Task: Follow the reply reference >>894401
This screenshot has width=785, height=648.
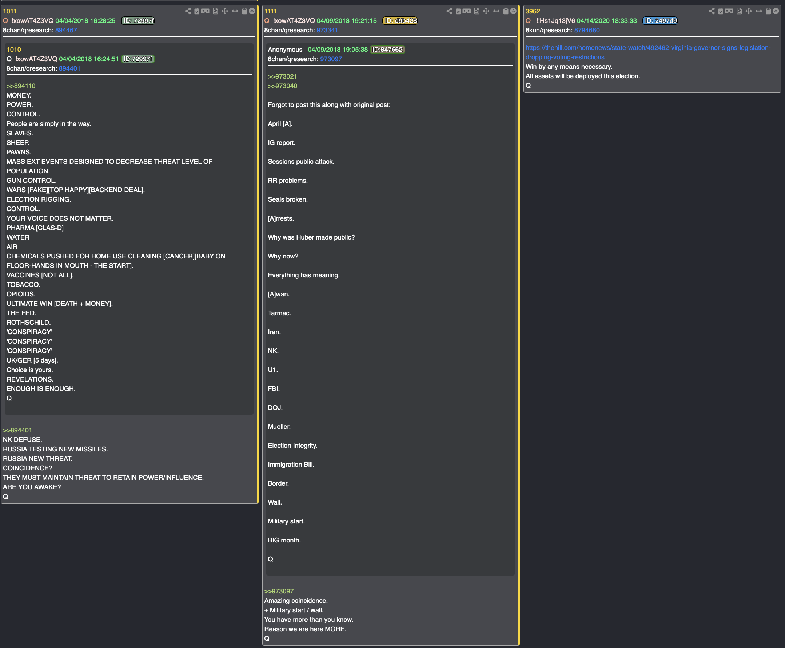Action: tap(17, 430)
